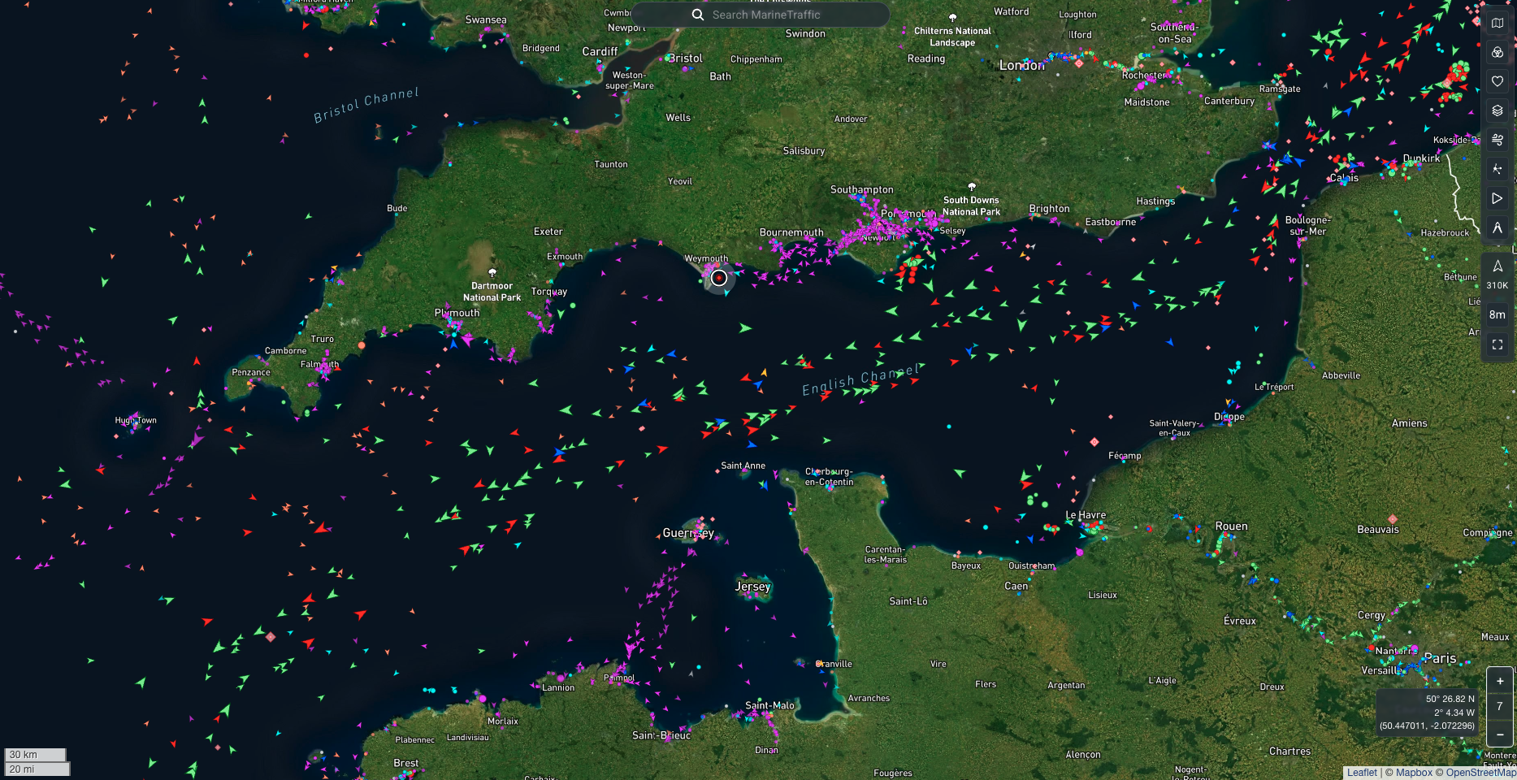Screen dimensions: 1517x780
Task: Open the Leaflet attribution link
Action: tap(1363, 773)
